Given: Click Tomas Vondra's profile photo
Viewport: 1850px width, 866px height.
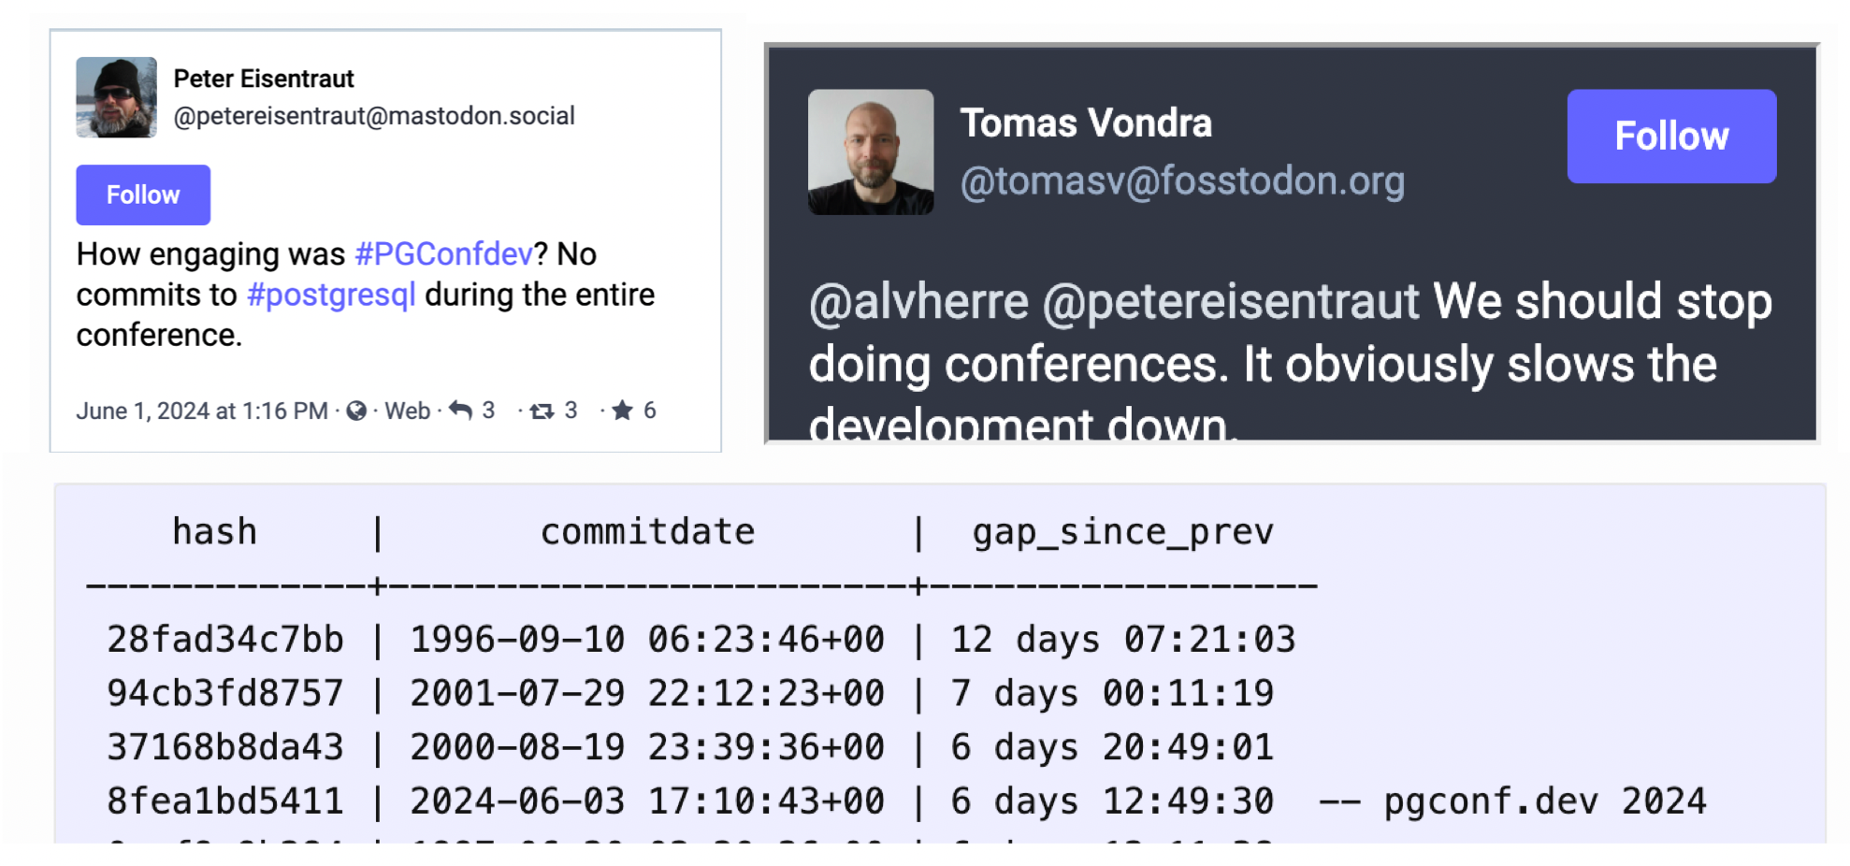Looking at the screenshot, I should coord(871,152).
